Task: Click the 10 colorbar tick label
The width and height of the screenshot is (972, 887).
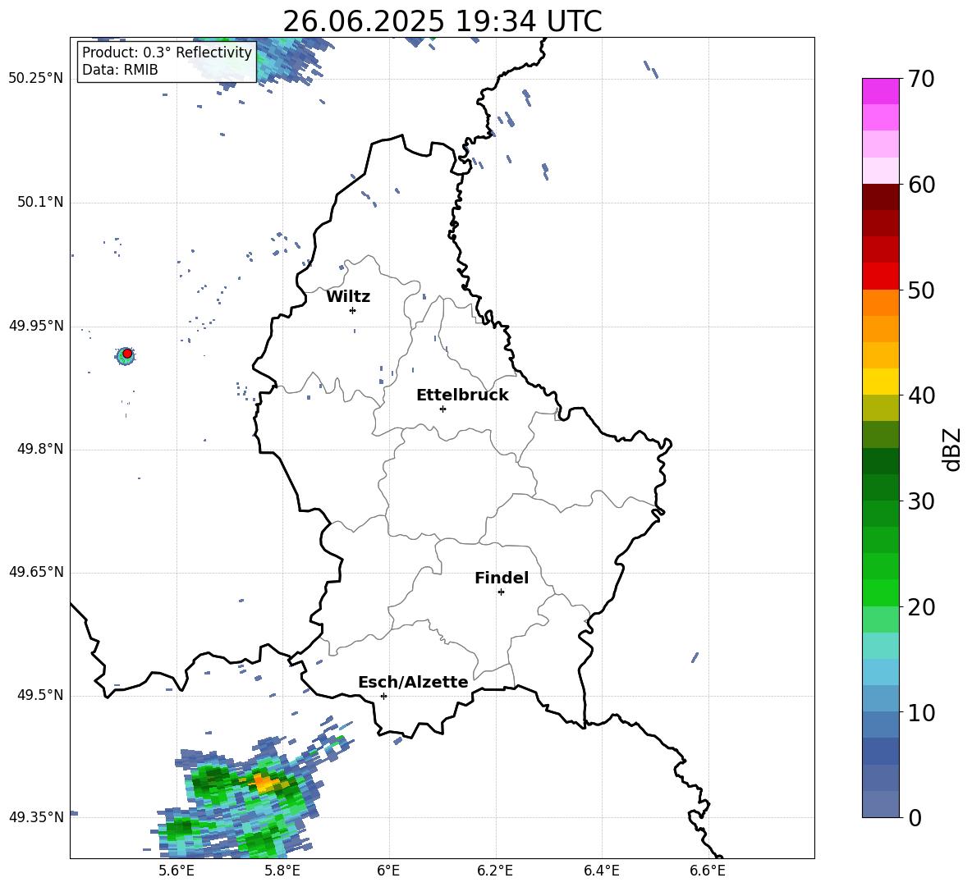Action: click(x=921, y=713)
